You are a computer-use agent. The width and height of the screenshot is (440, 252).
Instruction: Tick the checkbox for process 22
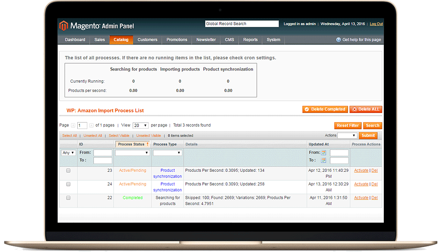(x=68, y=198)
